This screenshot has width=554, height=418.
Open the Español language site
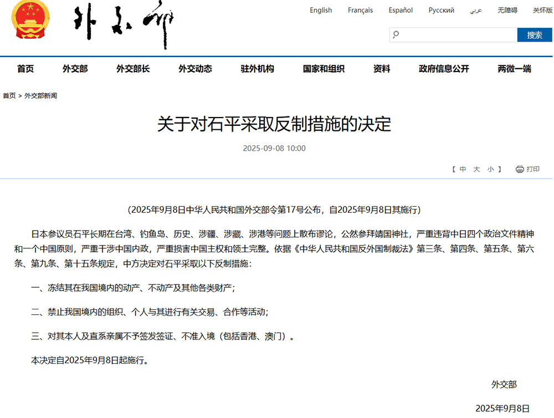pos(401,10)
